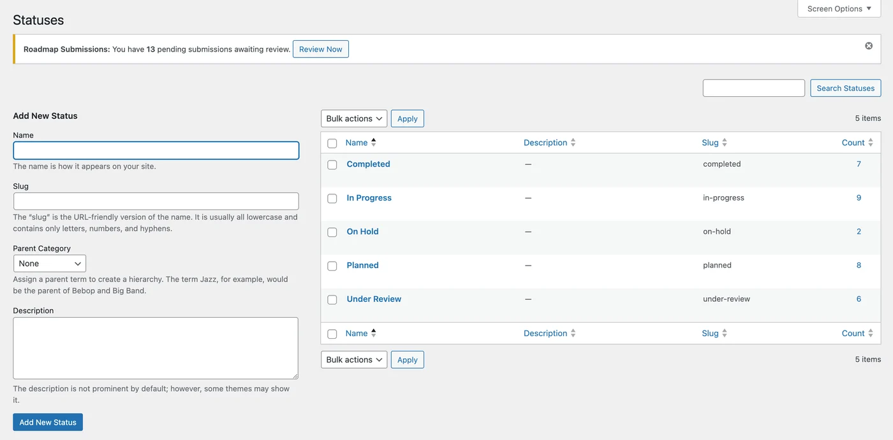Screen dimensions: 893x440
Task: Tick the select-all checkbox in table header
Action: click(x=332, y=143)
